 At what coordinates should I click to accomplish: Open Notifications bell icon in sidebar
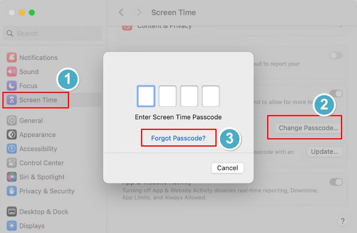pyautogui.click(x=12, y=57)
